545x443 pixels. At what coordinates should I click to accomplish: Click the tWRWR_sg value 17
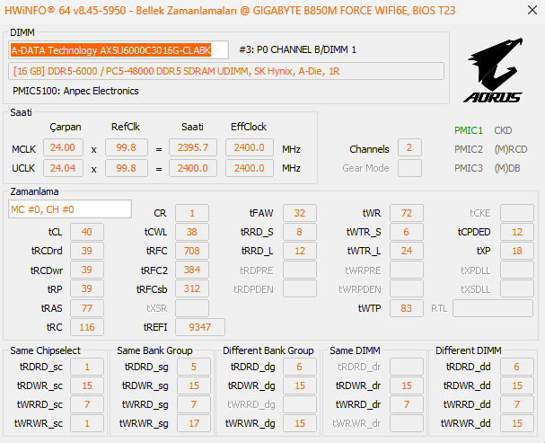194,423
